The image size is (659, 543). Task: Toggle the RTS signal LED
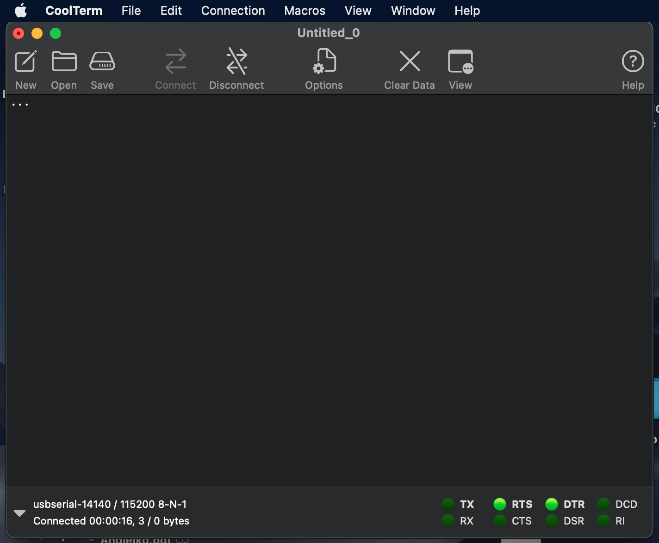pos(500,504)
